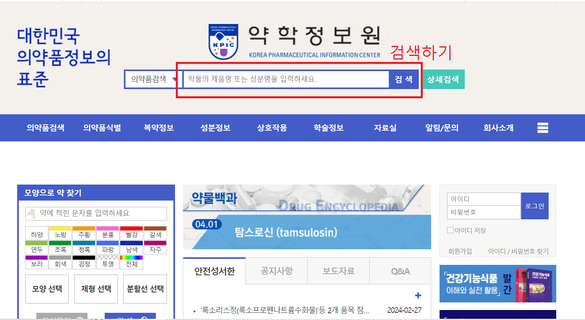Open the 의약품검색 menu

pyautogui.click(x=46, y=128)
